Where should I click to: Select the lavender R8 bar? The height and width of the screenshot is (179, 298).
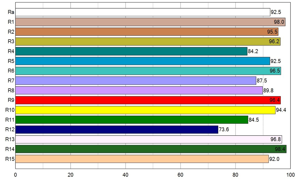tap(139, 90)
